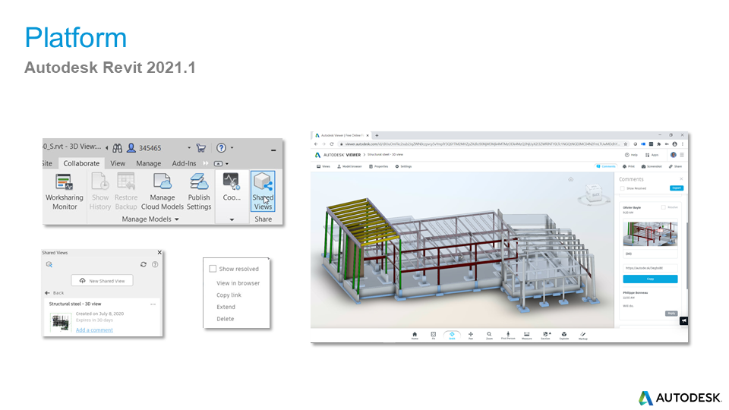Select the Markup tool in viewer toolbar

tap(583, 336)
